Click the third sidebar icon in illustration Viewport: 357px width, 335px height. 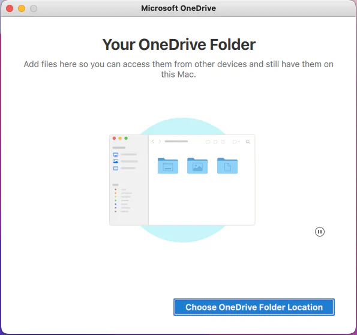coord(116,169)
